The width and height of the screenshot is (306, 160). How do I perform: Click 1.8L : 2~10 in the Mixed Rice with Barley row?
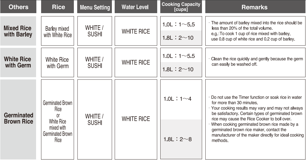click(178, 38)
